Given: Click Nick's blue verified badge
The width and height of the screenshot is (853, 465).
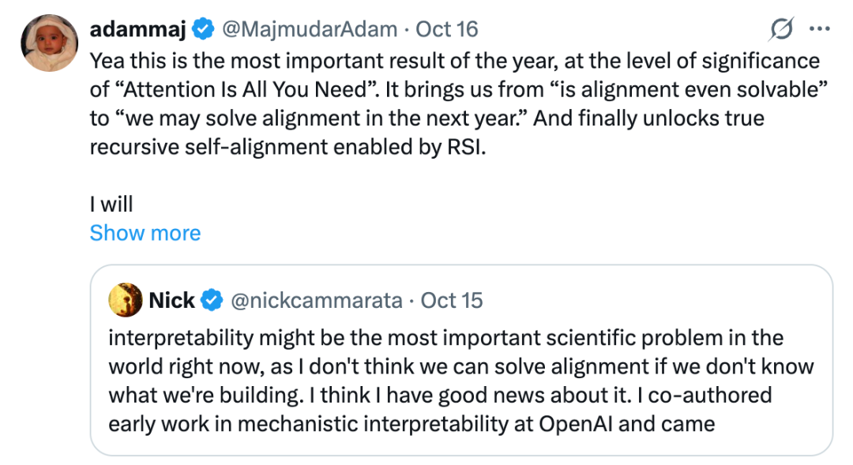Looking at the screenshot, I should (212, 300).
